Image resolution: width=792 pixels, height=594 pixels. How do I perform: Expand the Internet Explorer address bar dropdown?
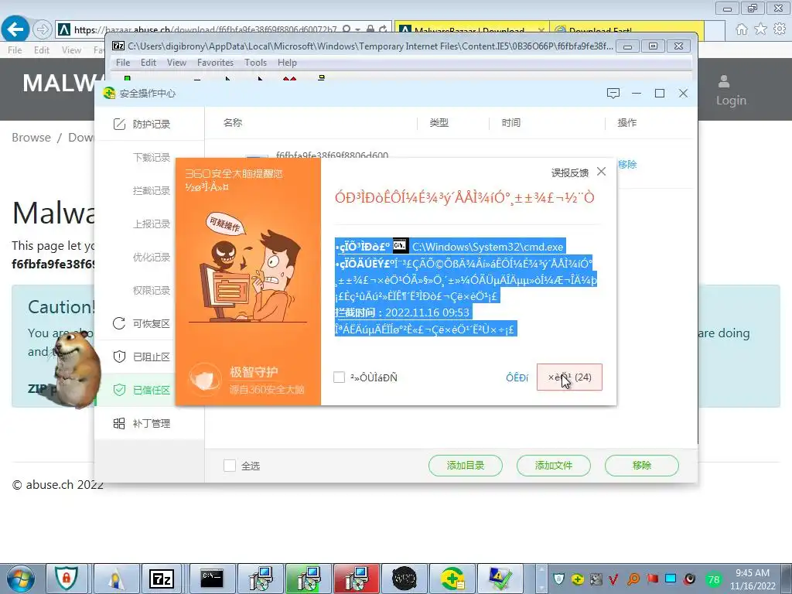357,30
